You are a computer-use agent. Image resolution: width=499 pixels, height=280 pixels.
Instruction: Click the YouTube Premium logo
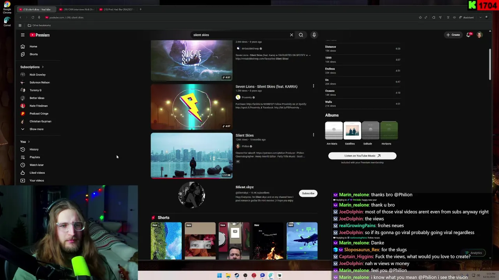pos(40,35)
